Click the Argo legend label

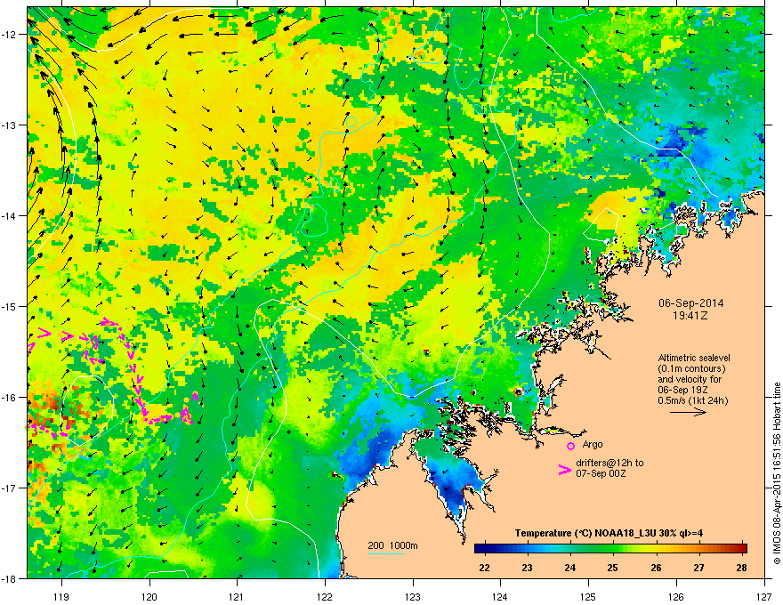(593, 444)
